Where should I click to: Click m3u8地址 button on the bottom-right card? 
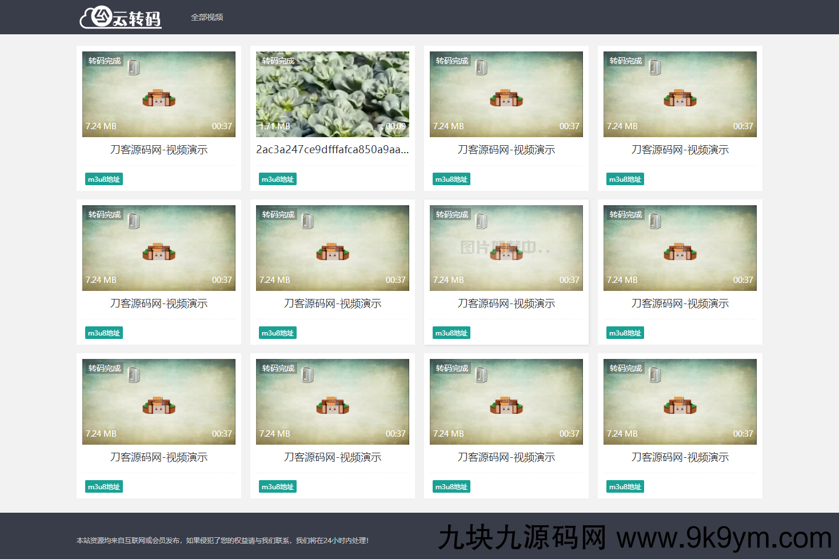(625, 487)
